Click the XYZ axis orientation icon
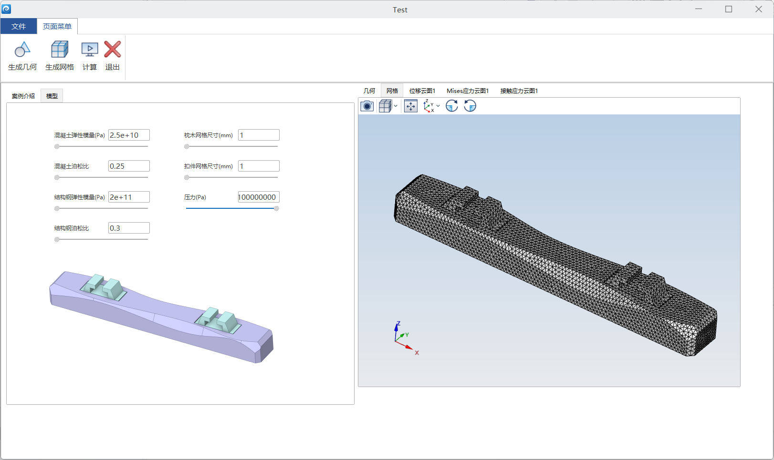The width and height of the screenshot is (774, 460). (429, 106)
